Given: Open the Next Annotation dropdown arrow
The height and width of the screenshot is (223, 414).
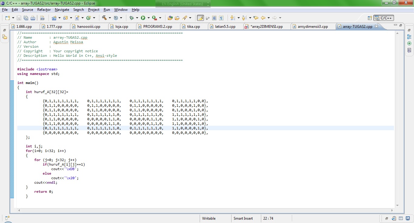Looking at the screenshot, I should pyautogui.click(x=239, y=18).
